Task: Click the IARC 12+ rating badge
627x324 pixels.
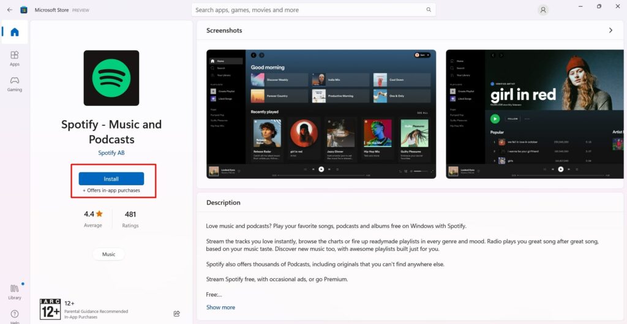Action: point(50,309)
